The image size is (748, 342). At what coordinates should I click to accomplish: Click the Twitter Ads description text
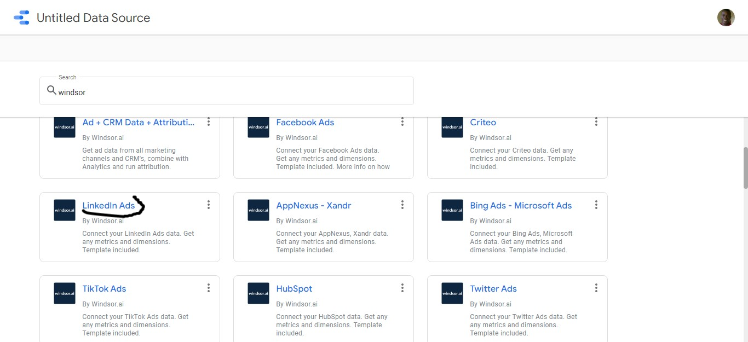coord(523,325)
